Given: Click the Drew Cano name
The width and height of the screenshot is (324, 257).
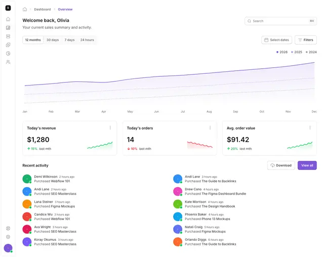Looking at the screenshot, I should (x=193, y=189).
